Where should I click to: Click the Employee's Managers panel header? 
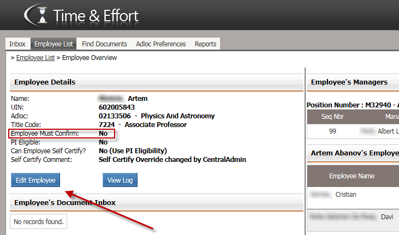(x=349, y=82)
